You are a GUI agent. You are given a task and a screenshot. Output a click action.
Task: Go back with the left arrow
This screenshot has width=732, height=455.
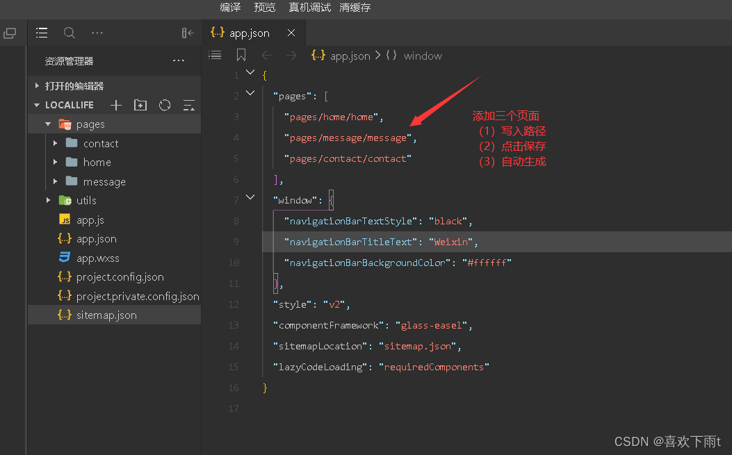[x=266, y=56]
